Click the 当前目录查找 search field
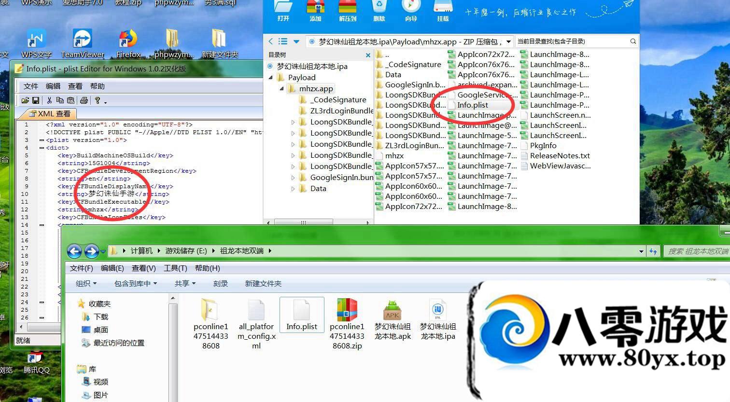This screenshot has height=402, width=730. (x=572, y=42)
